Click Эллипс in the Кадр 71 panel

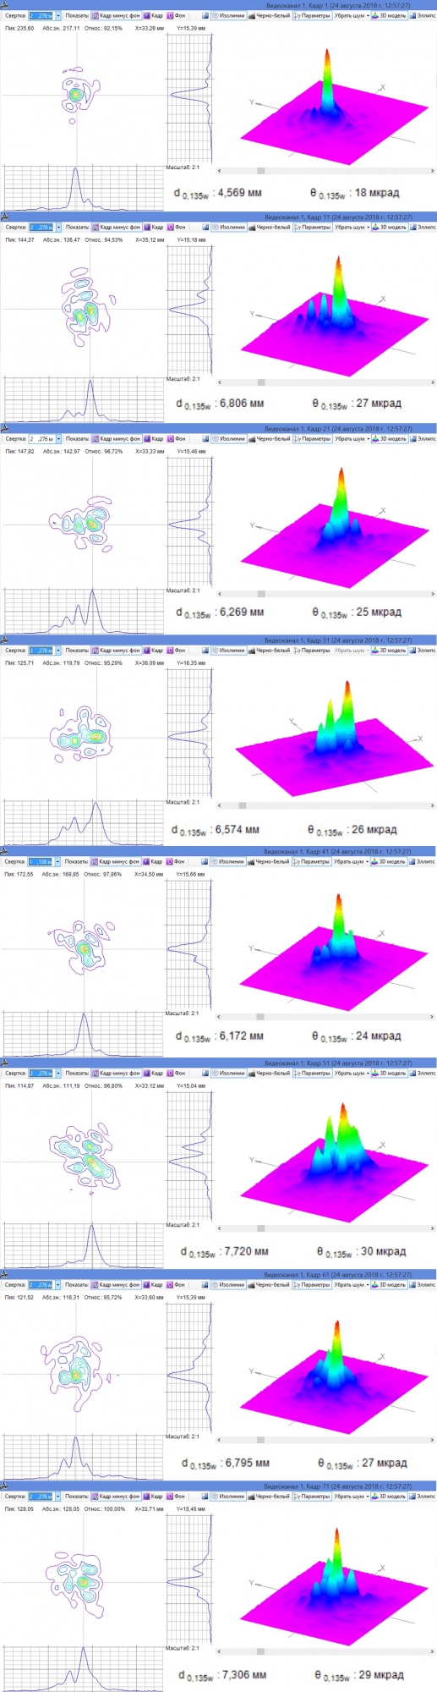click(x=423, y=1496)
